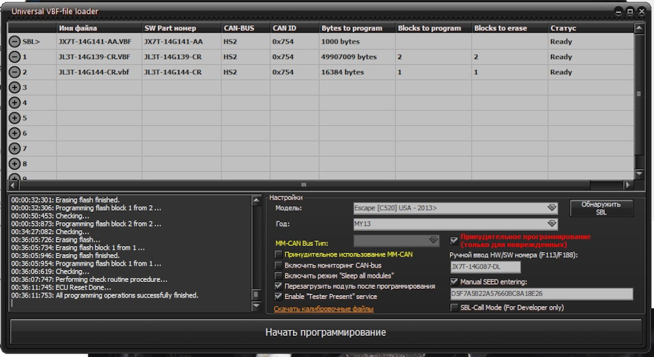
Task: Toggle forced use of MM-CAN checkbox
Action: tap(278, 254)
